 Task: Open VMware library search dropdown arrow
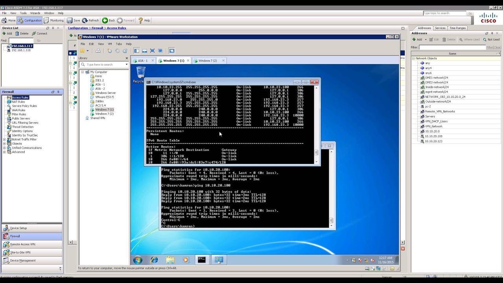127,64
